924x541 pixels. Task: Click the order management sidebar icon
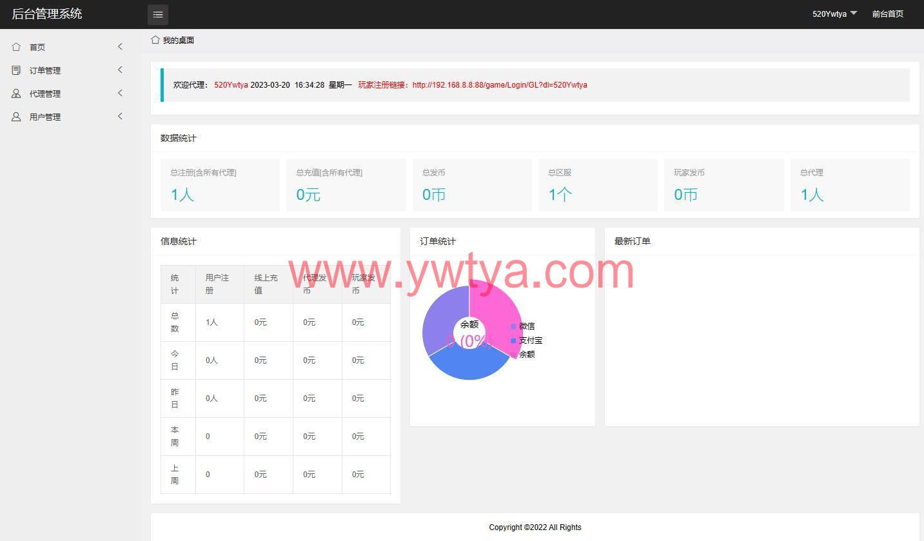click(16, 70)
